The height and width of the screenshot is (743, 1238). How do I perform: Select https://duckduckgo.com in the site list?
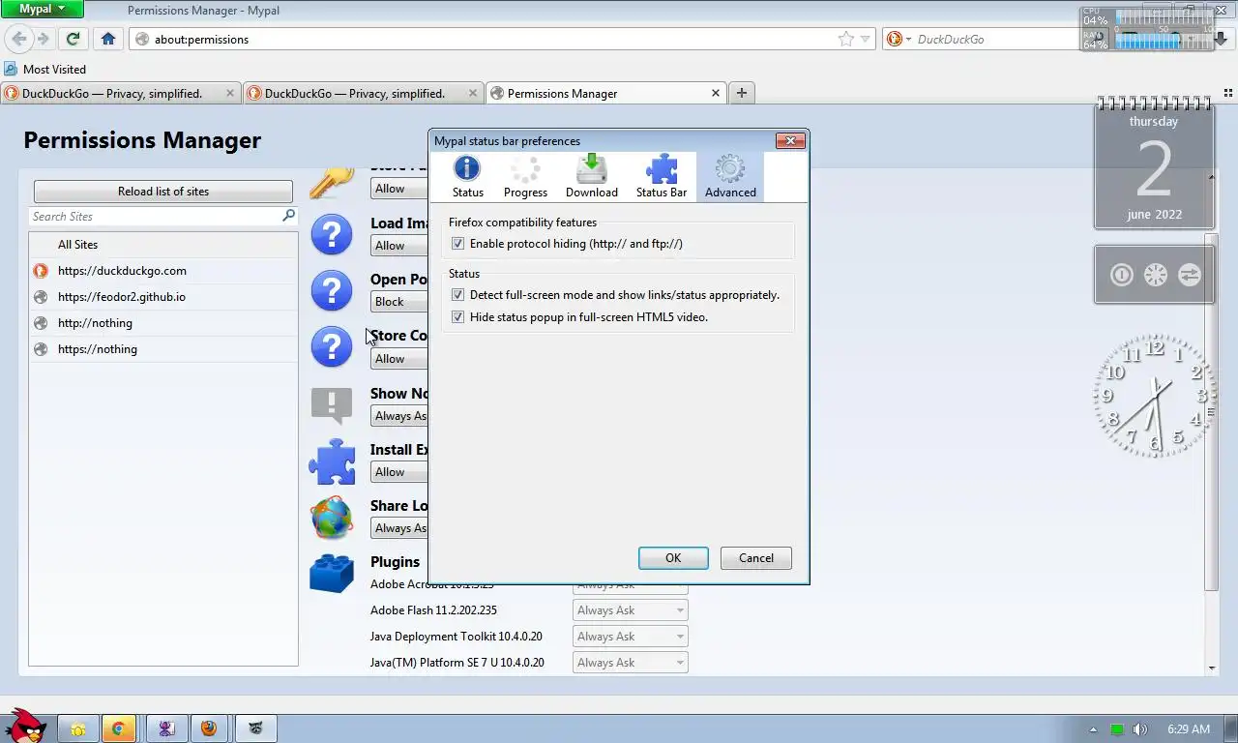[163, 271]
